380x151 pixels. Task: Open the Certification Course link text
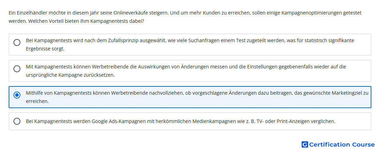pos(342,145)
